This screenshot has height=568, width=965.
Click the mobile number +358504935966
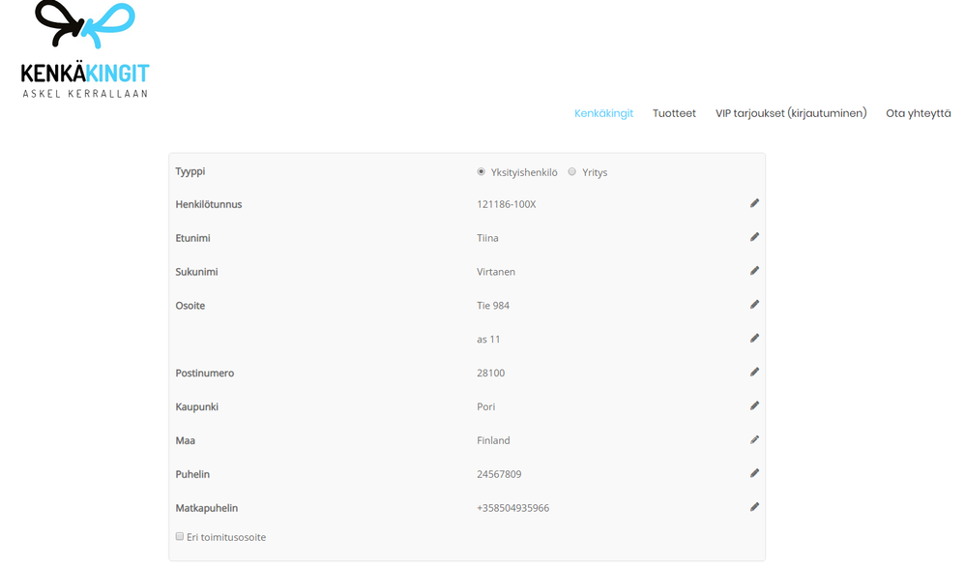513,508
